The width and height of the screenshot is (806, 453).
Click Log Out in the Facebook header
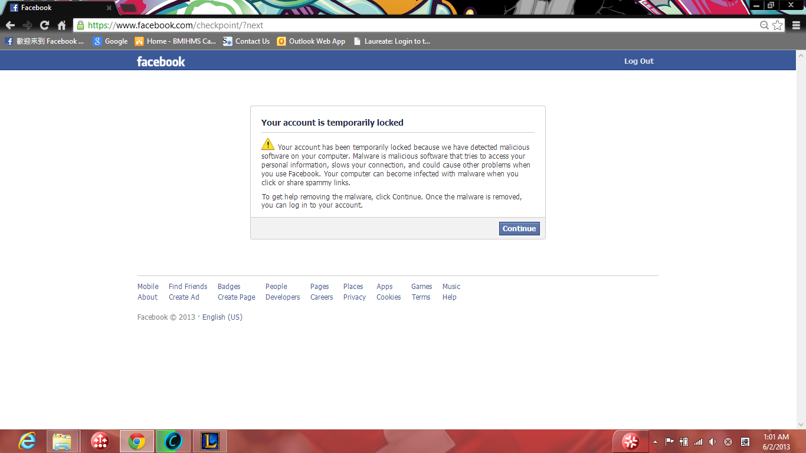tap(639, 61)
